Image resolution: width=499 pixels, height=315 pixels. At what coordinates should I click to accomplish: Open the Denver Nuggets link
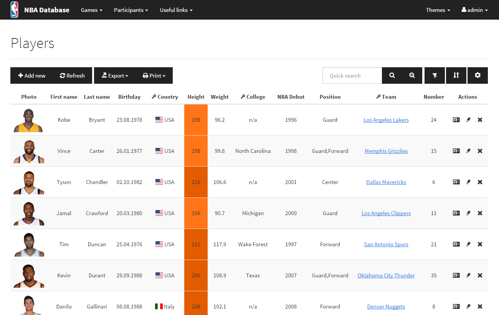[x=386, y=307]
